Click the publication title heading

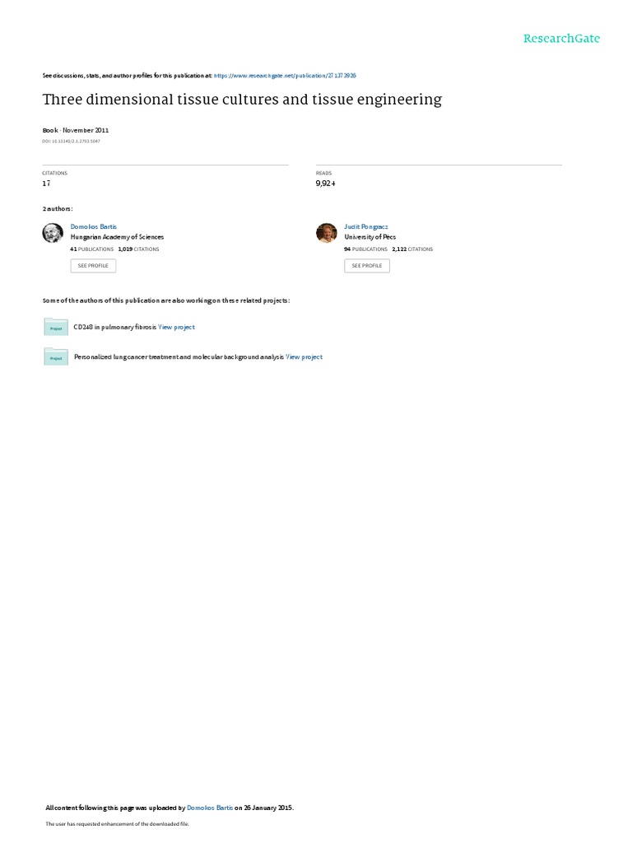(x=243, y=100)
